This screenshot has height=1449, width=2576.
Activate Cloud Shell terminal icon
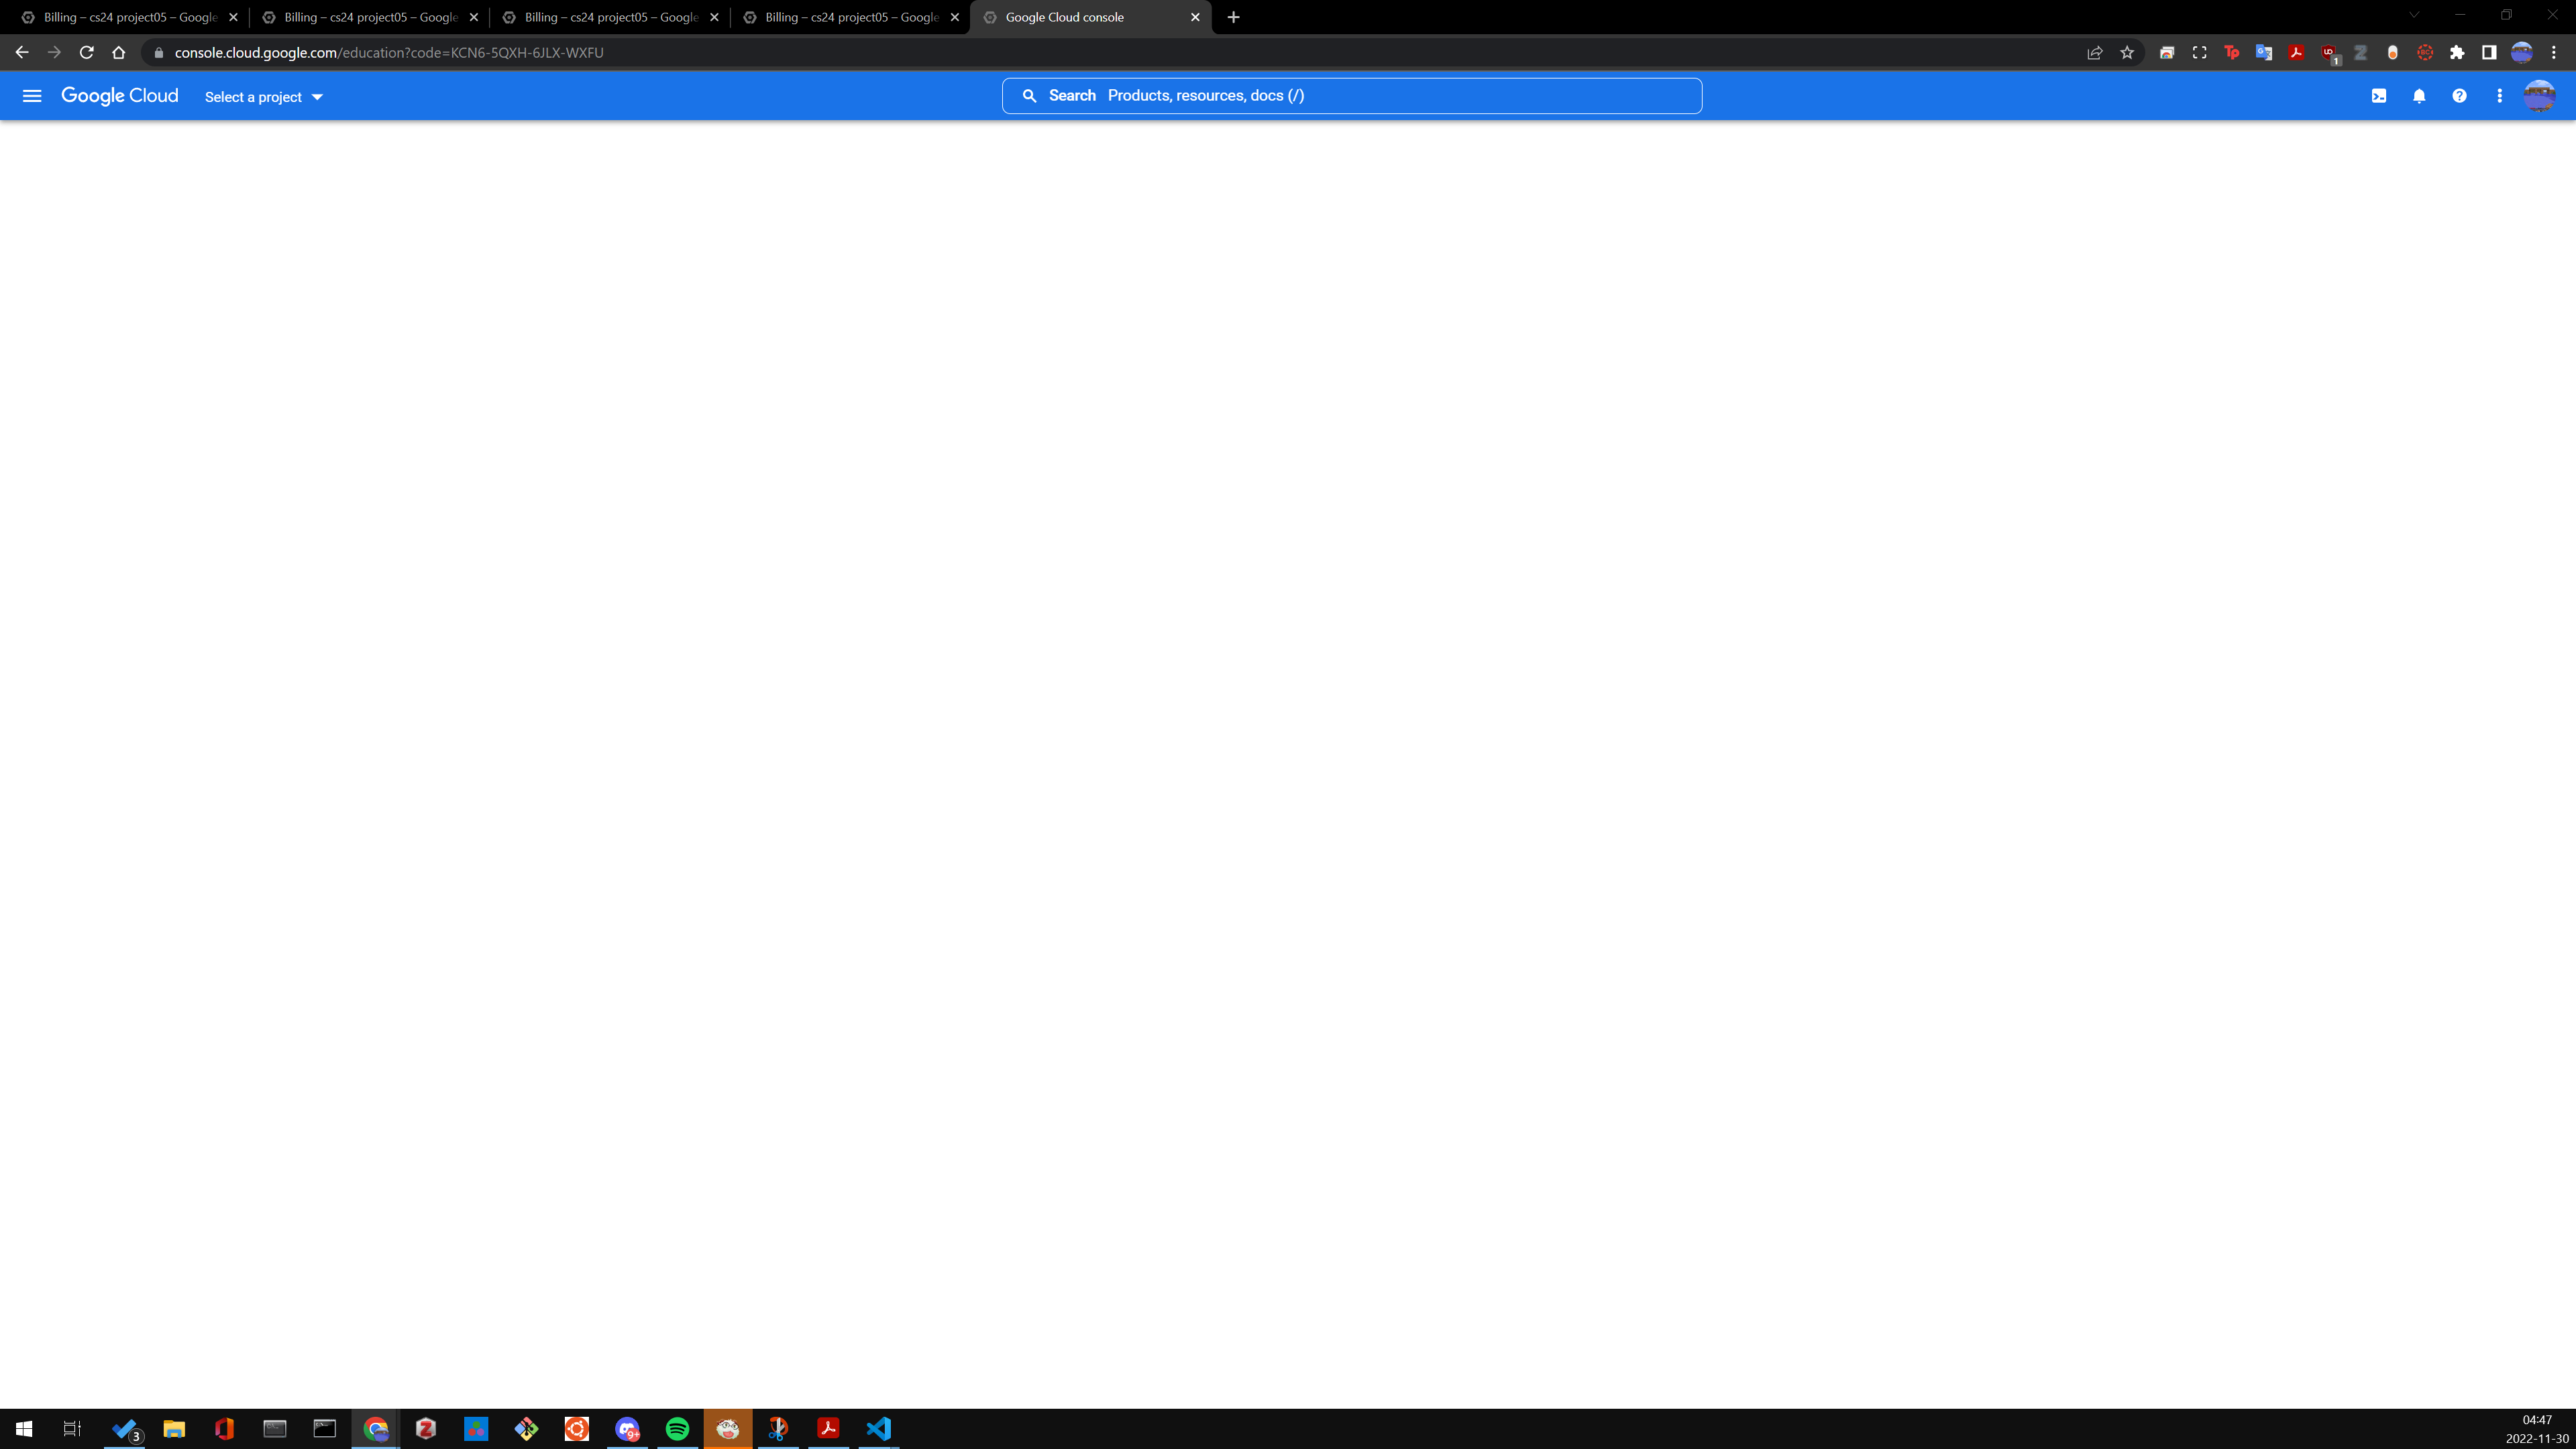(2379, 96)
